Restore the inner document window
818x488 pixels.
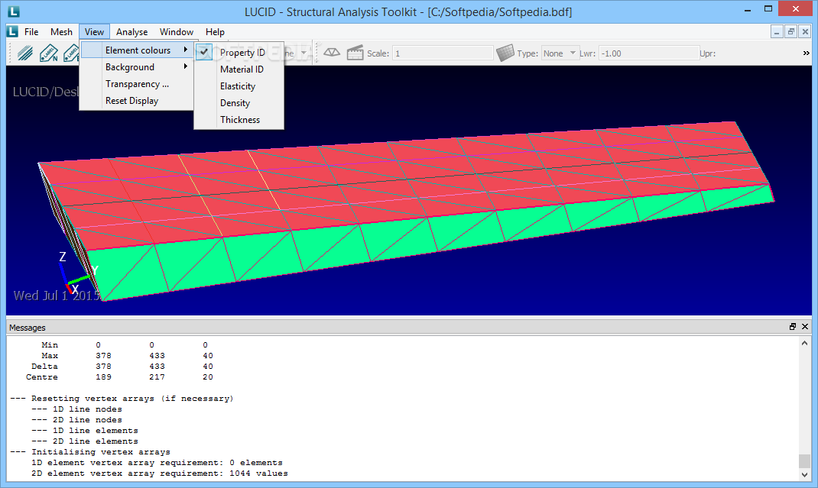click(x=791, y=32)
